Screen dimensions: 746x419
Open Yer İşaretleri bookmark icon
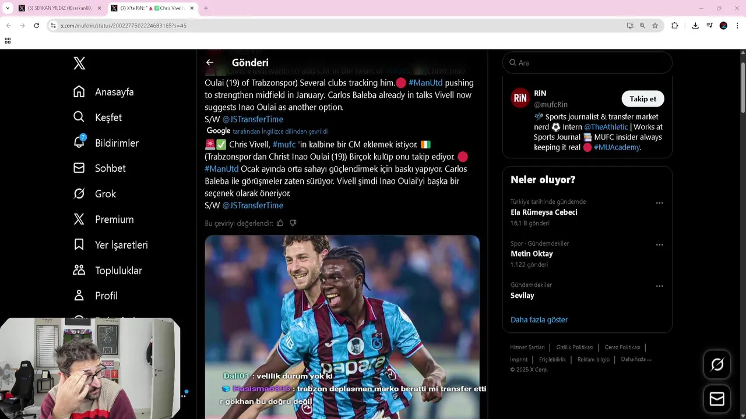click(x=79, y=245)
